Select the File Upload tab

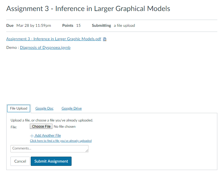18,108
